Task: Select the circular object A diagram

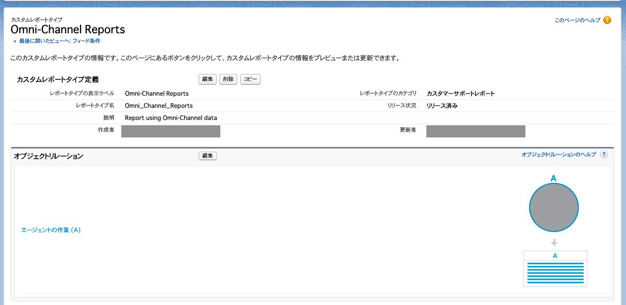Action: point(554,207)
